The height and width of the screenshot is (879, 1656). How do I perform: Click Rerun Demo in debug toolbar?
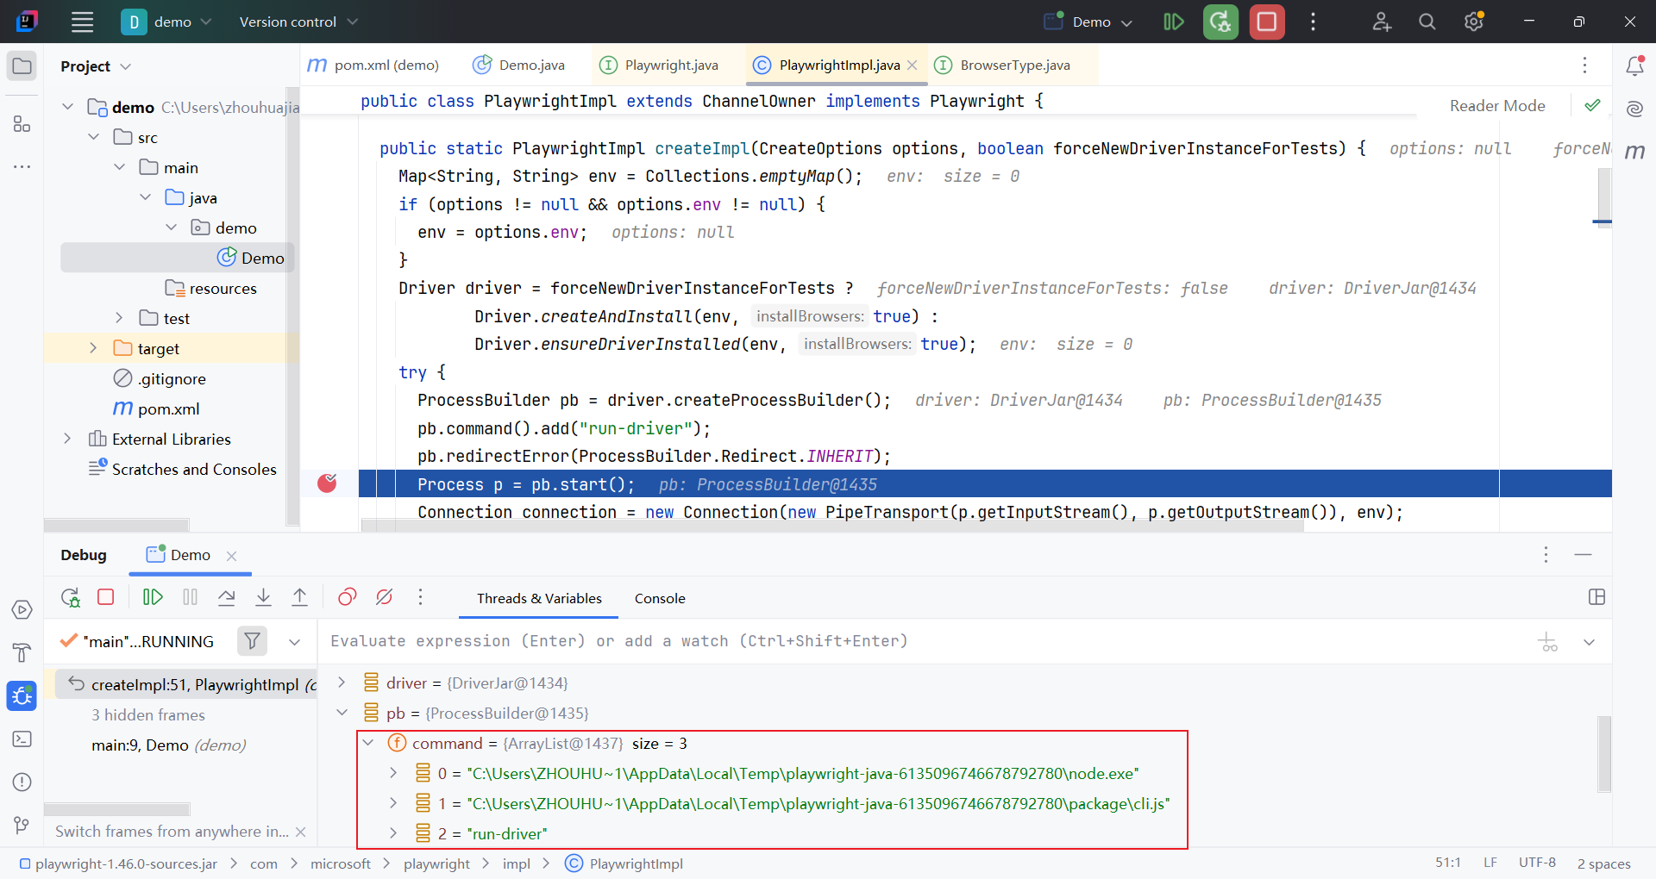click(x=70, y=597)
